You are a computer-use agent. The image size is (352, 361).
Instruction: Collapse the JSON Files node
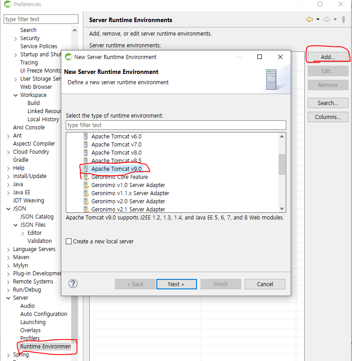tap(15, 225)
